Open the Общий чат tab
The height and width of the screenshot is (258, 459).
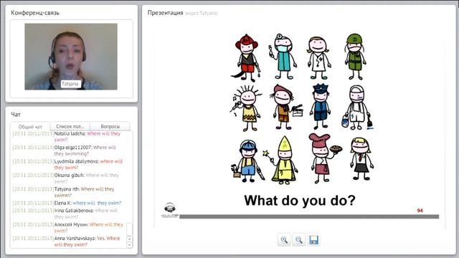[30, 127]
